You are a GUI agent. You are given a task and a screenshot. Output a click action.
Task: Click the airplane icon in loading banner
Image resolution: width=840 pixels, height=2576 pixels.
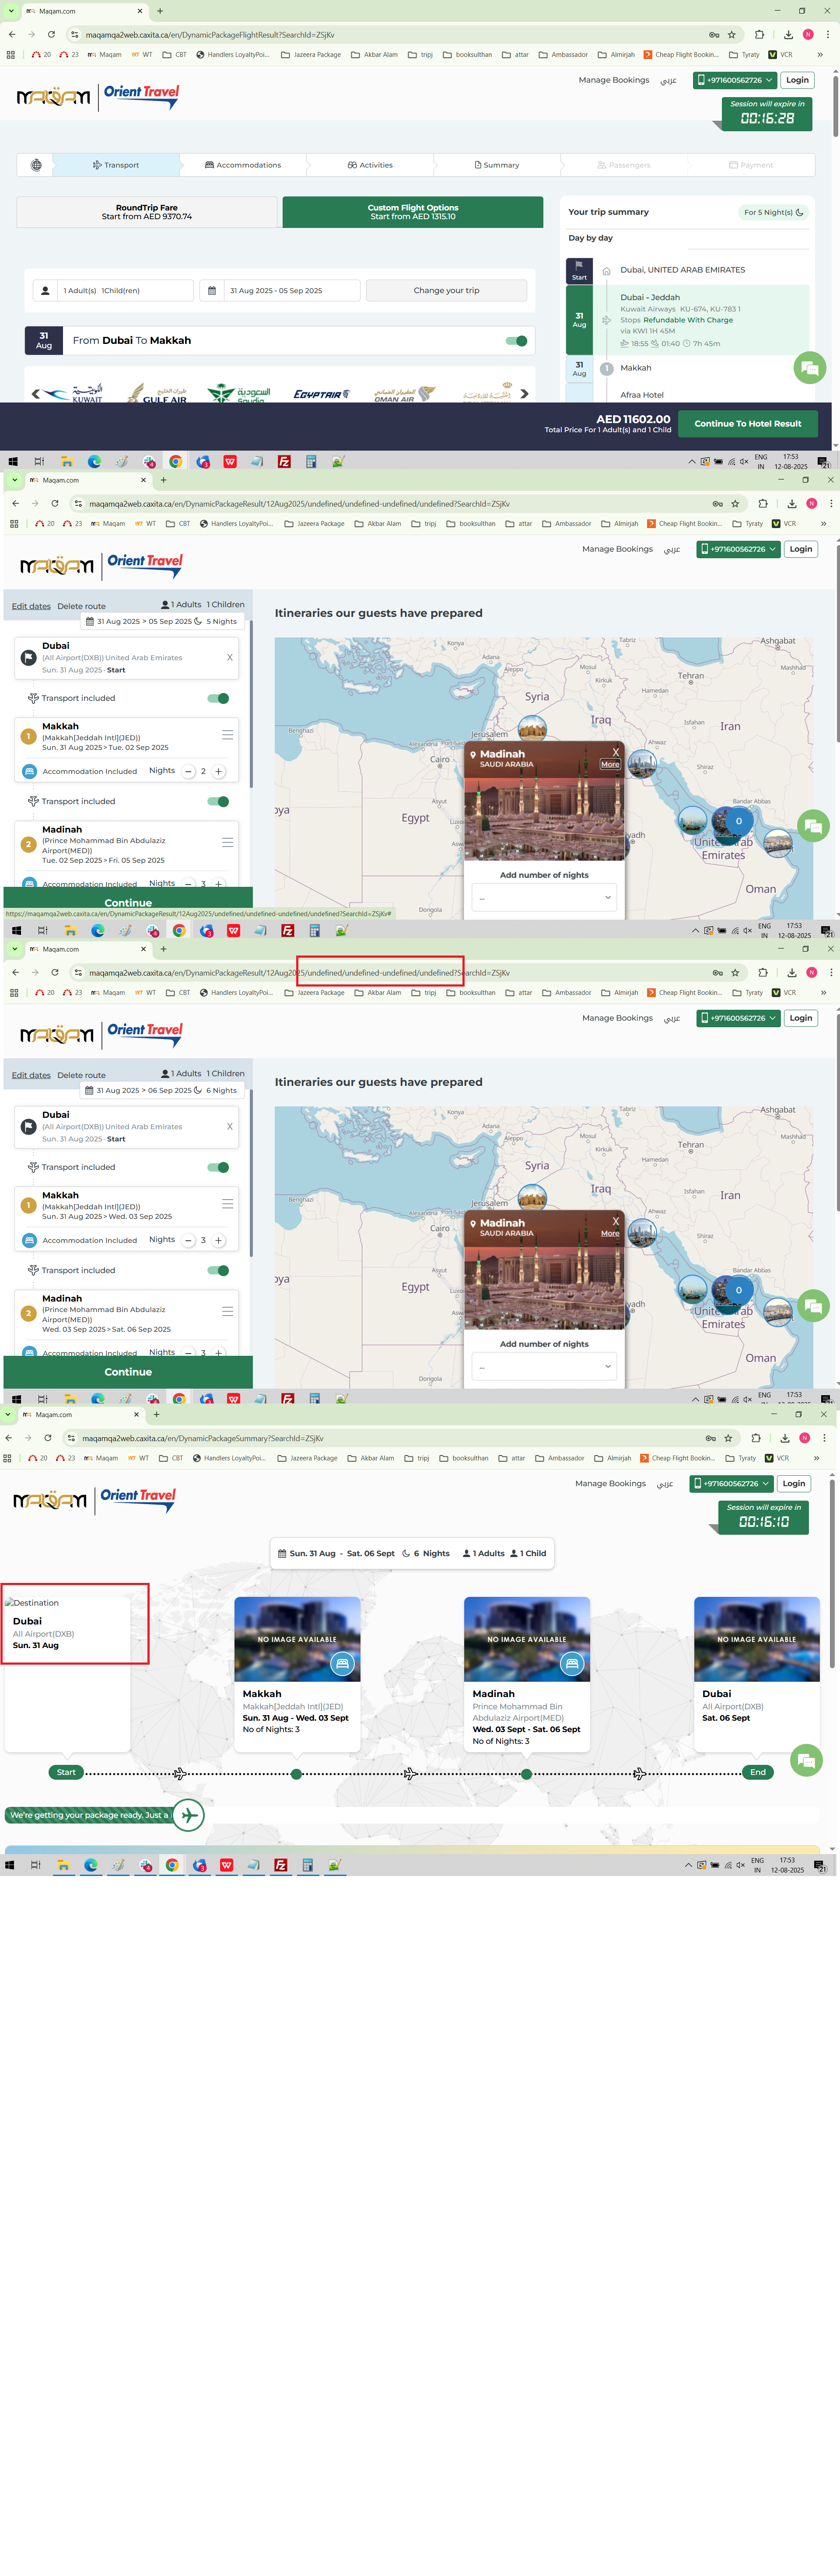coord(188,1815)
